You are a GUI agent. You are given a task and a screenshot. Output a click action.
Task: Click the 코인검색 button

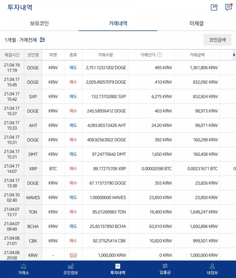tap(217, 40)
